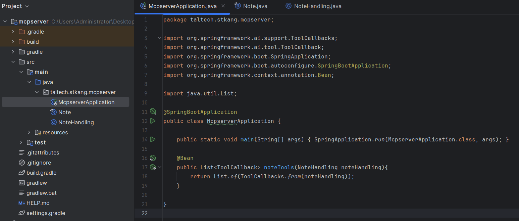The image size is (519, 221).
Task: Click the build folder icon
Action: (x=22, y=42)
